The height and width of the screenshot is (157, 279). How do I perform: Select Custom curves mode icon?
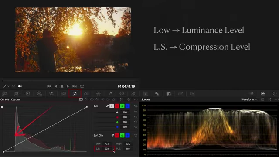click(x=81, y=99)
